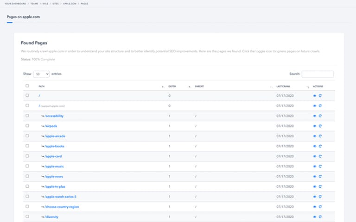Toggle eye icon for /apple-watch-series-5 row

coord(315,197)
